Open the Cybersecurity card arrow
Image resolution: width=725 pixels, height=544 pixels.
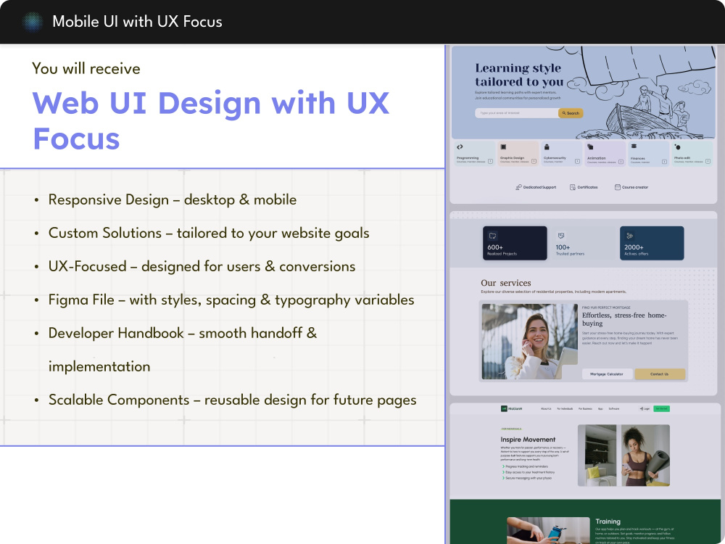coord(578,162)
